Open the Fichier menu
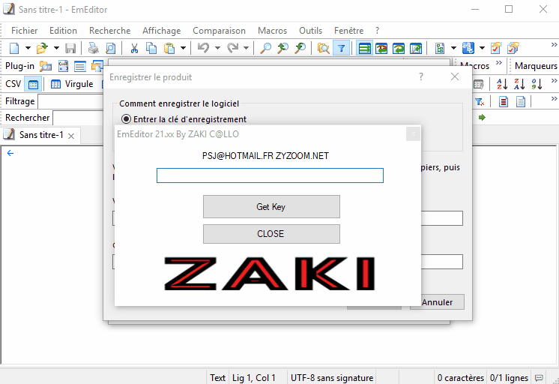Screen dimensions: 559x384 pyautogui.click(x=24, y=31)
